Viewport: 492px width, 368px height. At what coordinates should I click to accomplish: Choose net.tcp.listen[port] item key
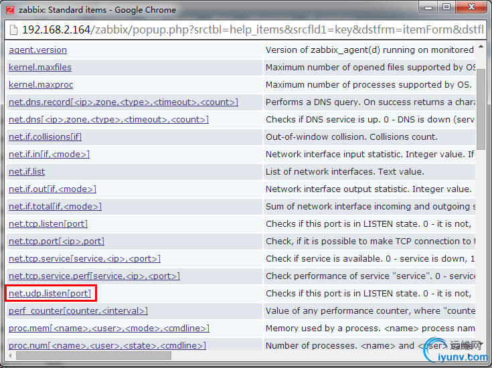pos(48,223)
